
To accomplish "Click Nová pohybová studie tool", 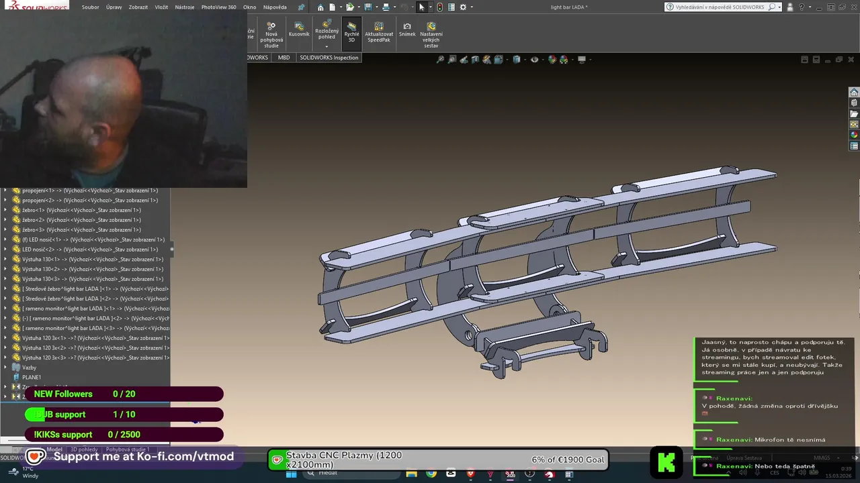I will click(x=271, y=35).
